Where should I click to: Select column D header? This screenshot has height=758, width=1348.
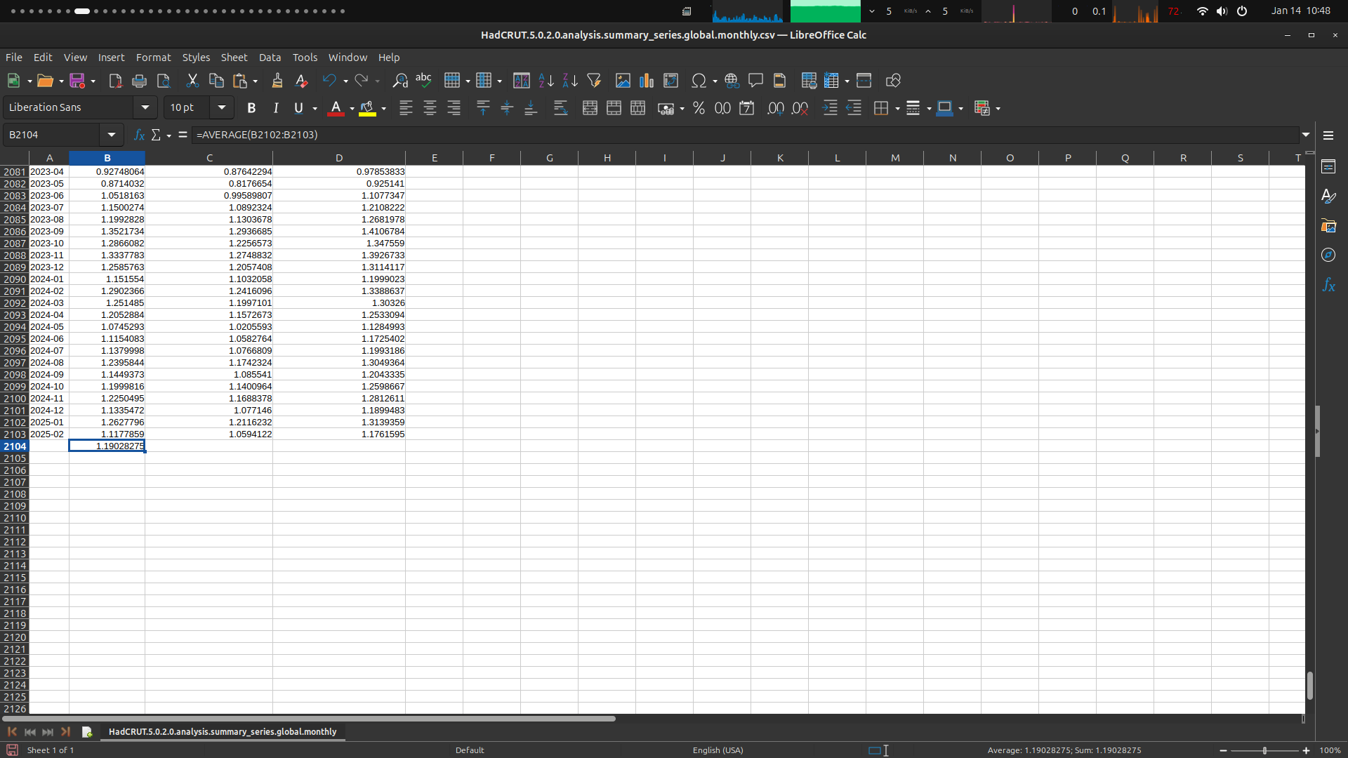(x=338, y=158)
